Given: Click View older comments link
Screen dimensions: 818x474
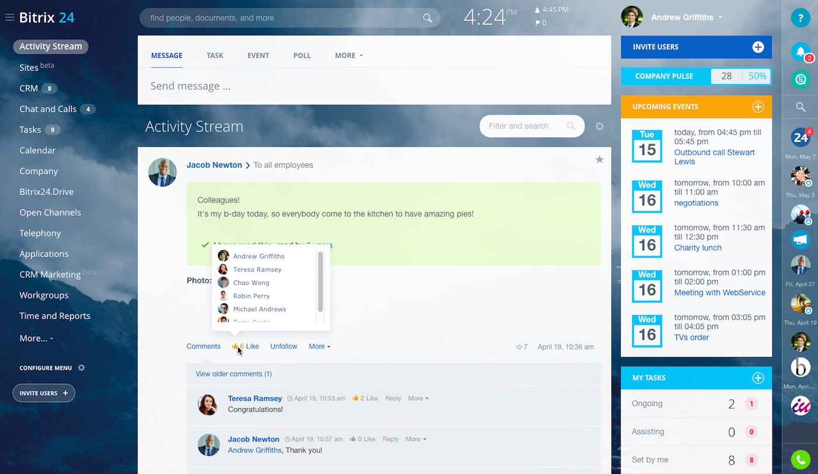Looking at the screenshot, I should point(234,374).
